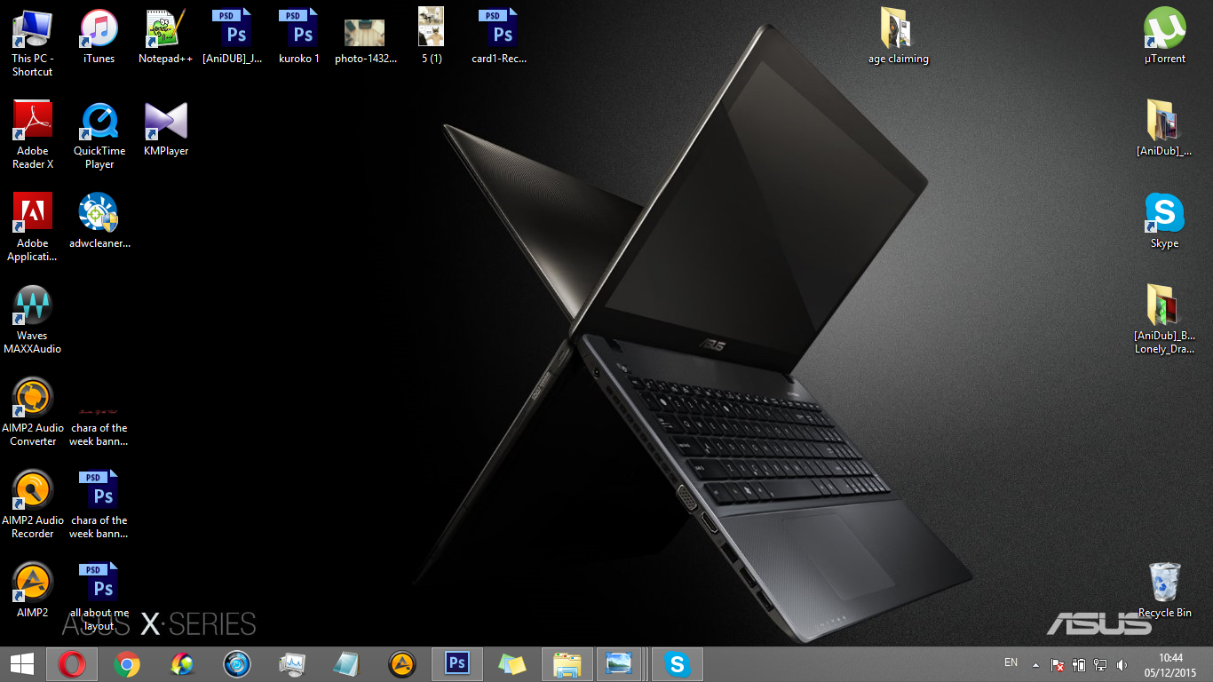This screenshot has width=1213, height=682.
Task: Select the [AniDub]_... folder above Skype
Action: [x=1164, y=129]
